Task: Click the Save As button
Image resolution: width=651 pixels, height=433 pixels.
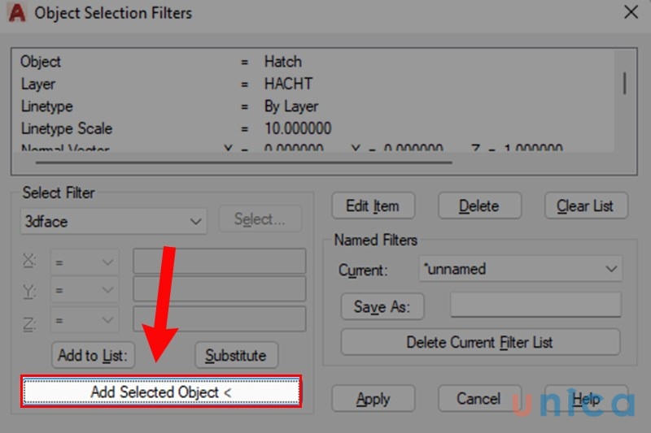Action: 382,307
